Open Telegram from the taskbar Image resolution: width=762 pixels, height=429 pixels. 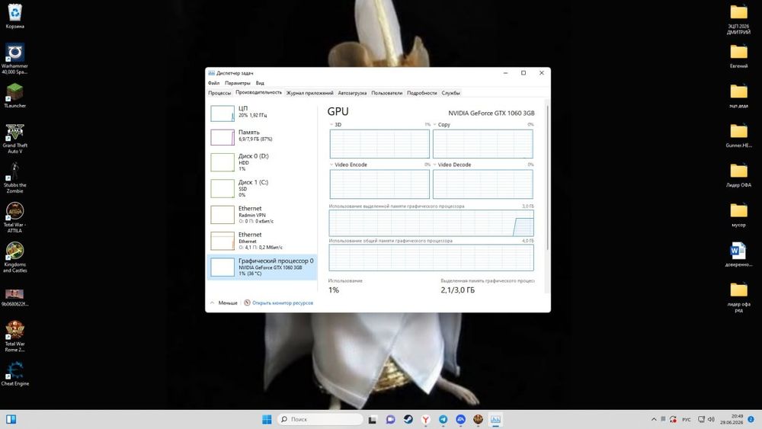[443, 419]
